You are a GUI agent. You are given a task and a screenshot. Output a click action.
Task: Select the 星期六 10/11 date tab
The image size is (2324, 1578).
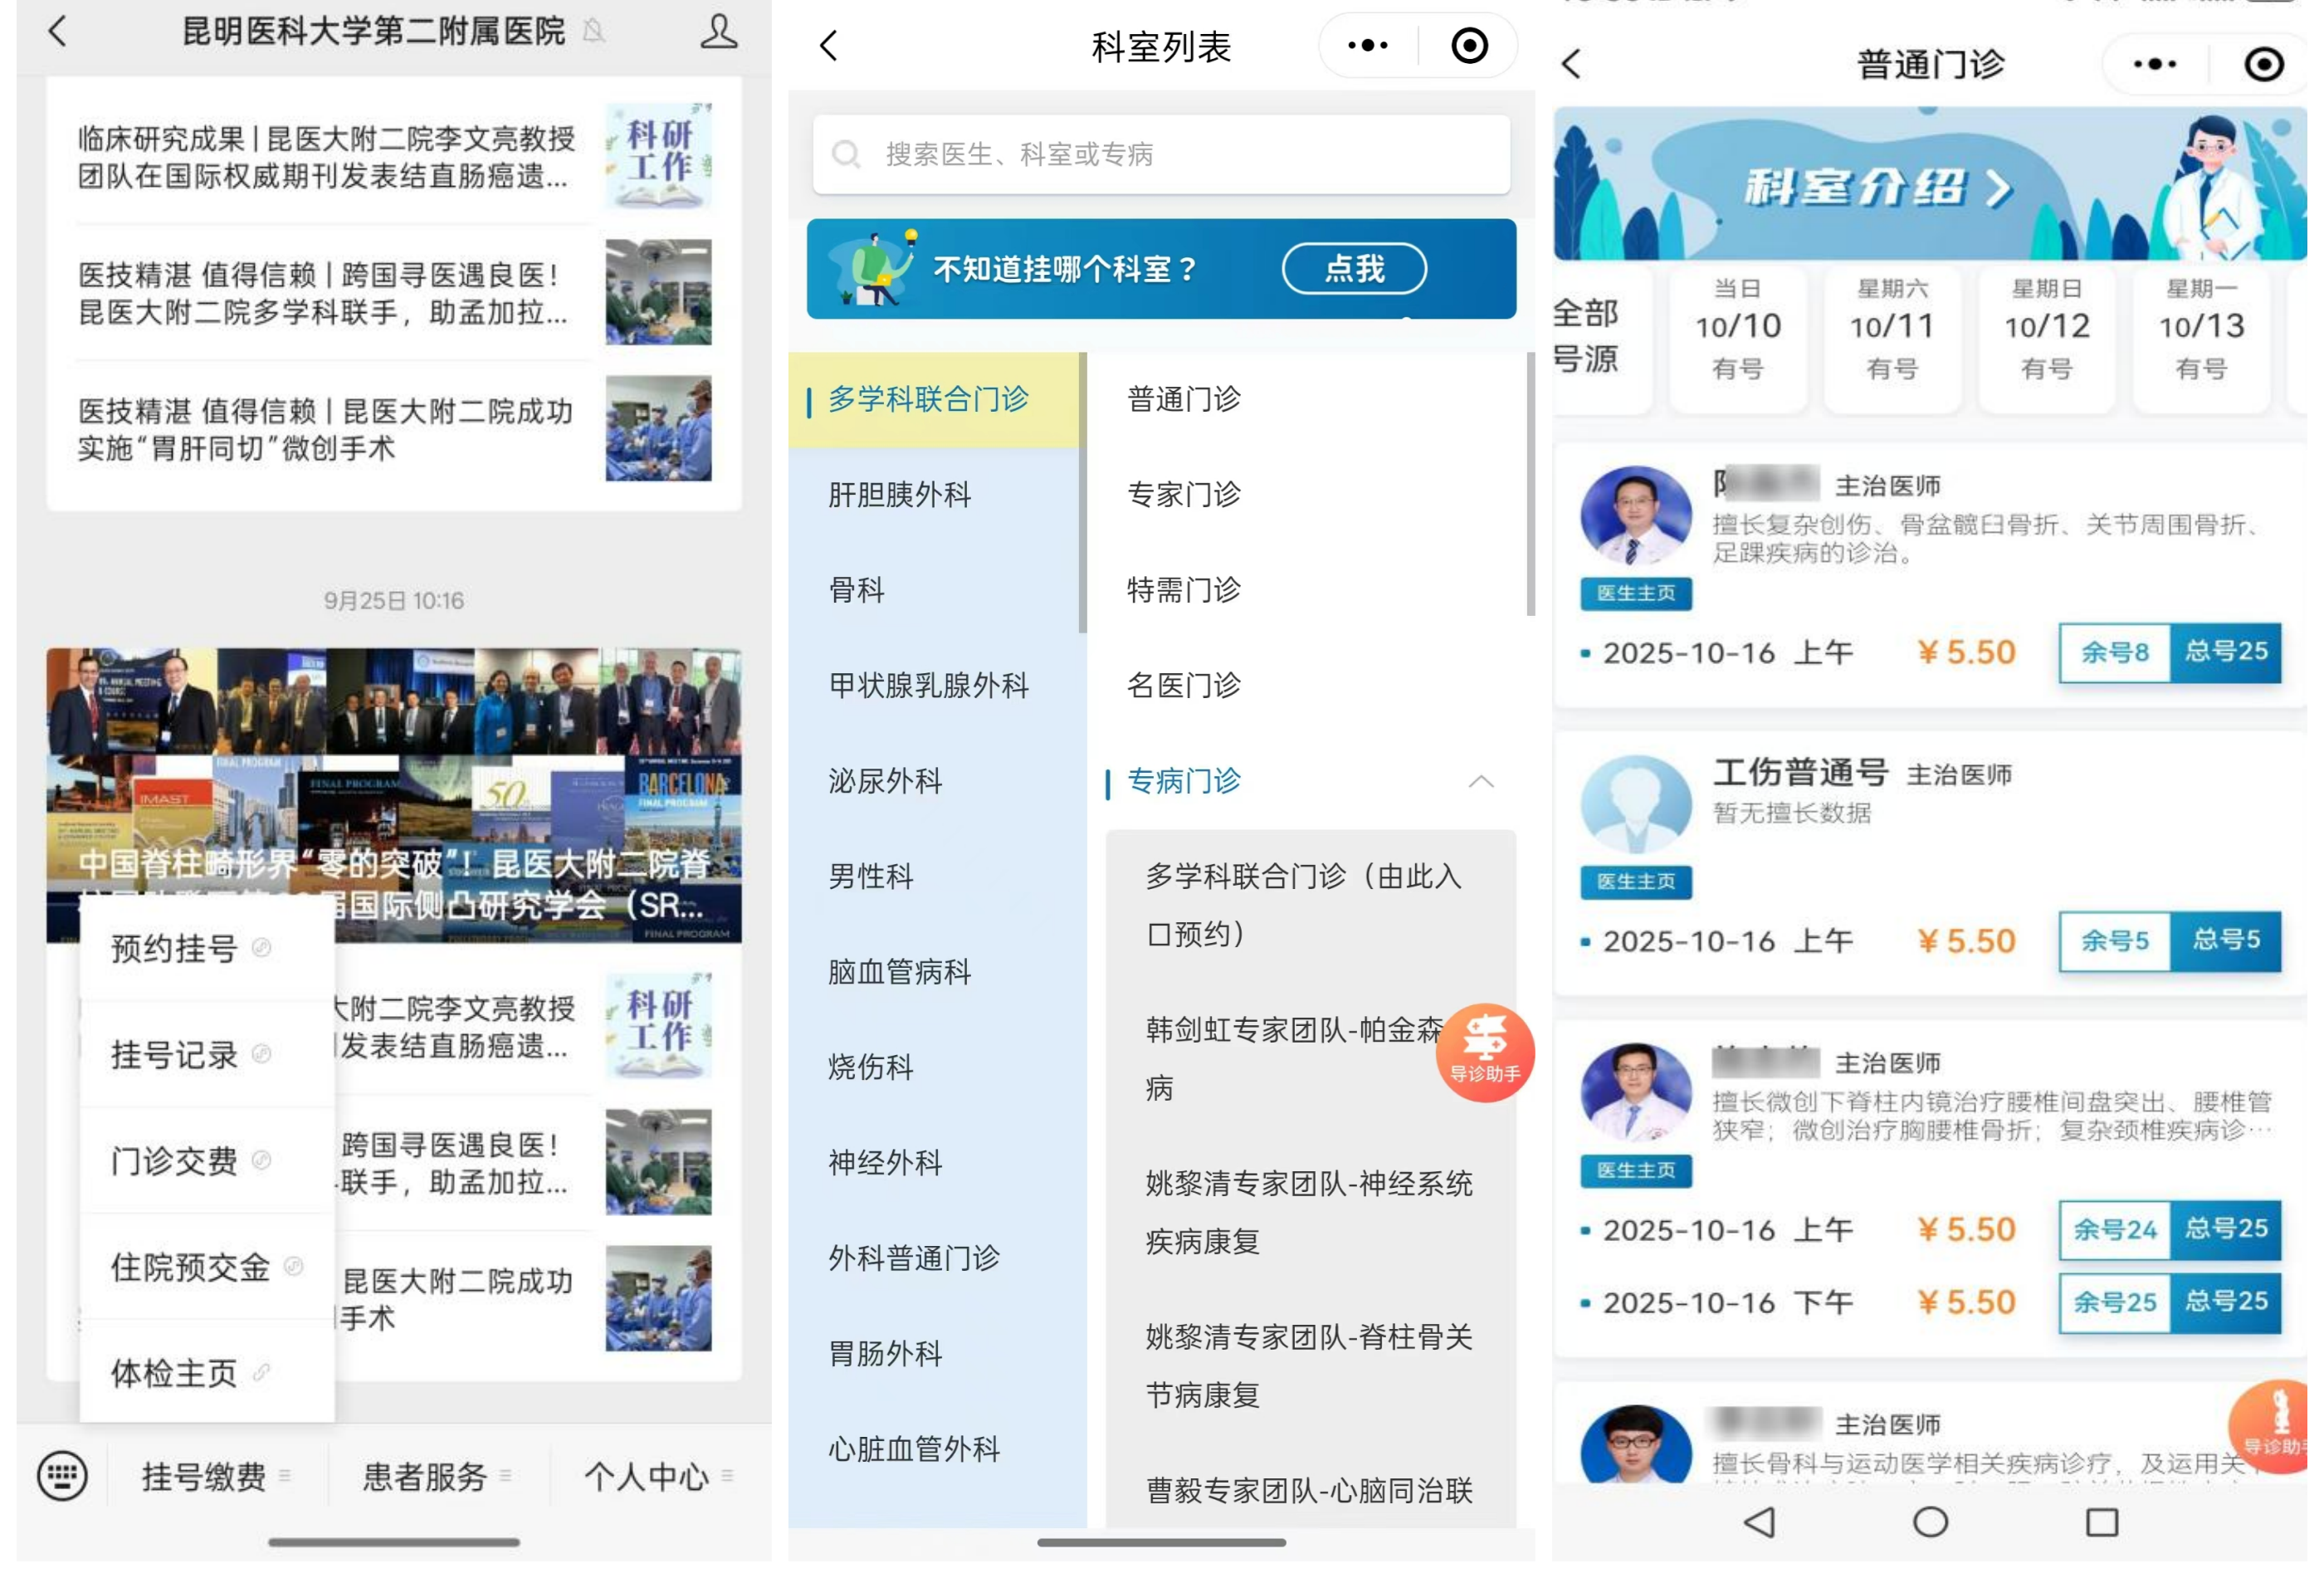click(x=1891, y=328)
